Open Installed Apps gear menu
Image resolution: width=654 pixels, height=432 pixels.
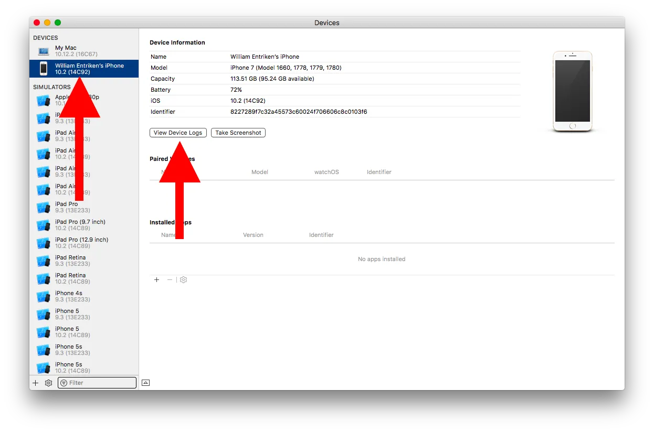tap(183, 280)
